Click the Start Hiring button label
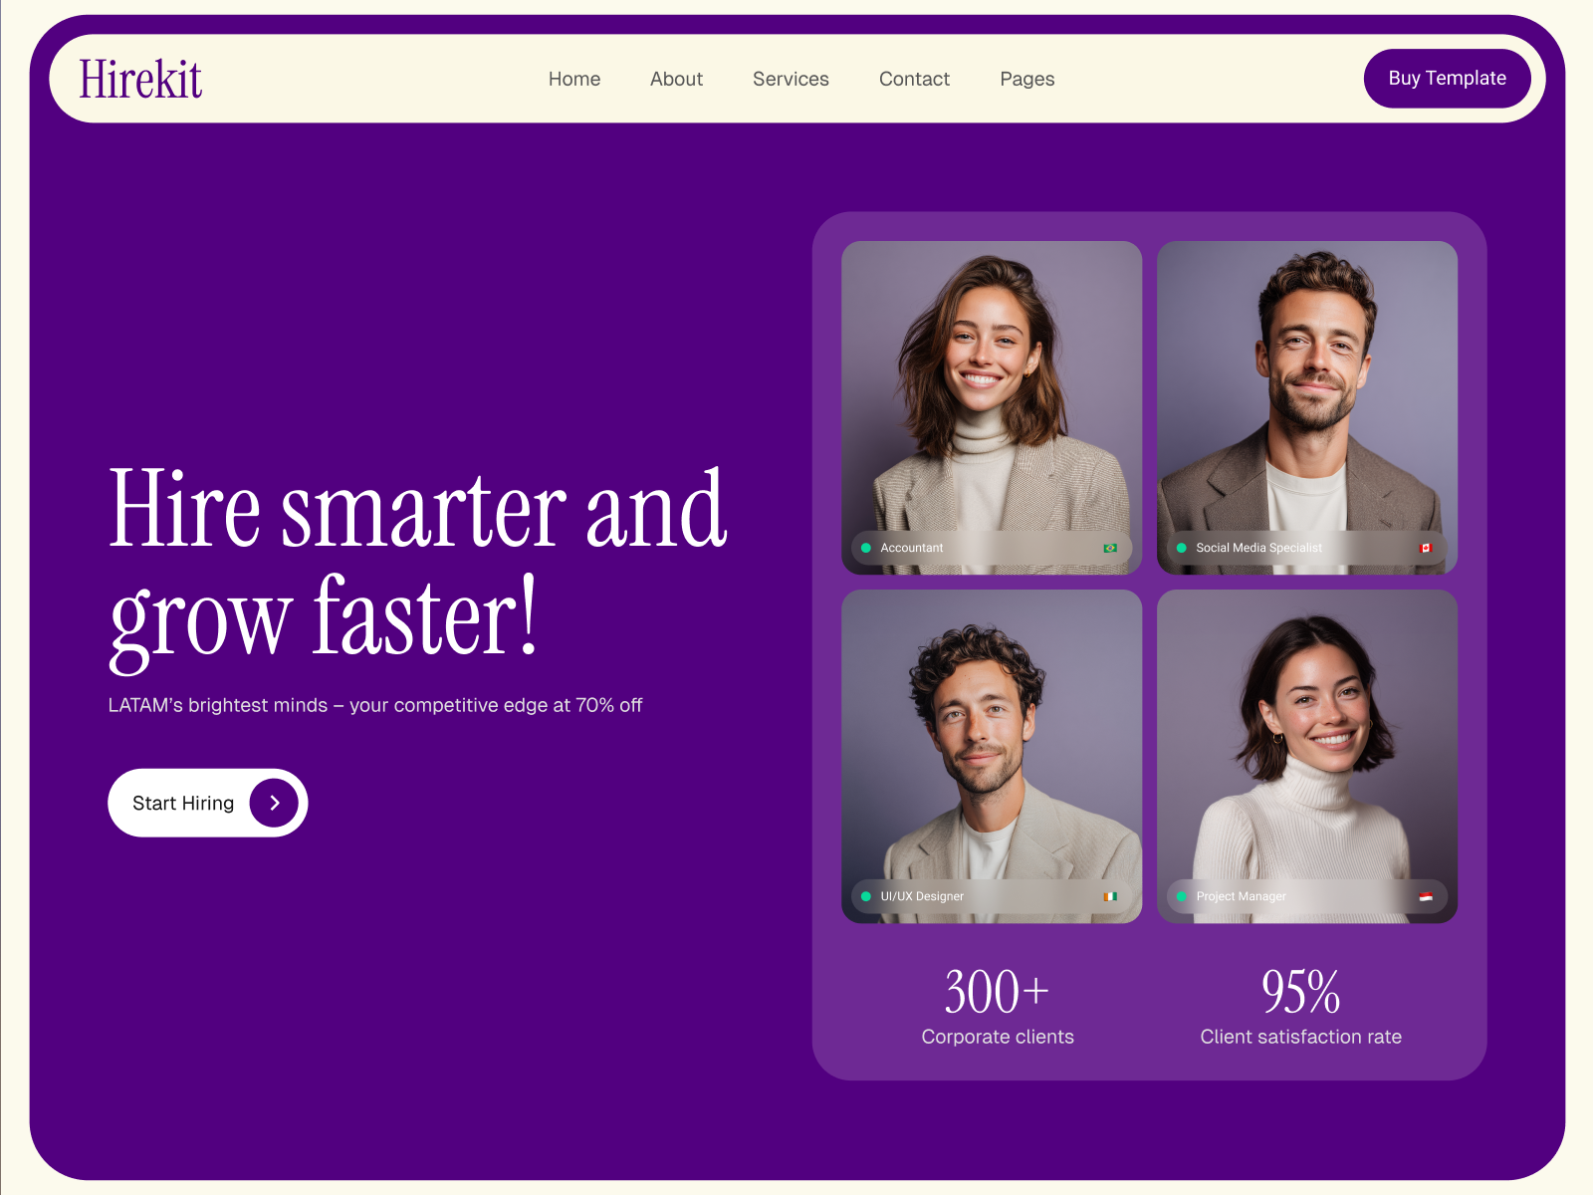Image resolution: width=1593 pixels, height=1195 pixels. point(183,803)
